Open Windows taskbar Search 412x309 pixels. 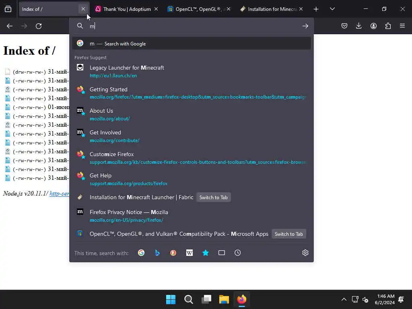pyautogui.click(x=188, y=299)
